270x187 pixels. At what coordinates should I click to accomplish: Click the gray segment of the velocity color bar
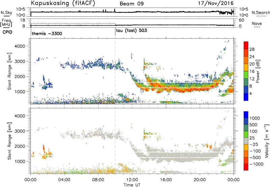[x=246, y=141]
